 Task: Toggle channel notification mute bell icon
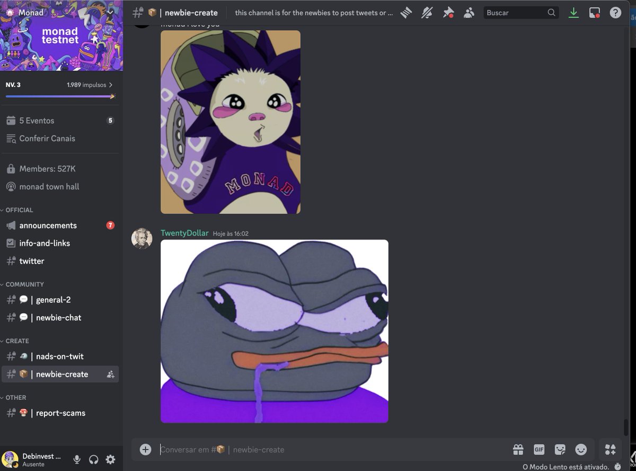point(427,13)
